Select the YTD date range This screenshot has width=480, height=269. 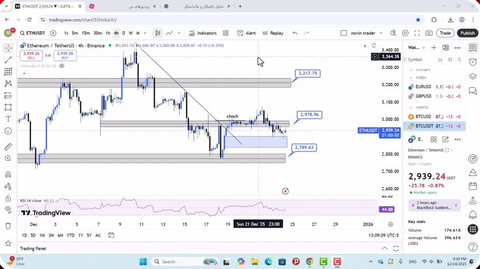pos(70,235)
